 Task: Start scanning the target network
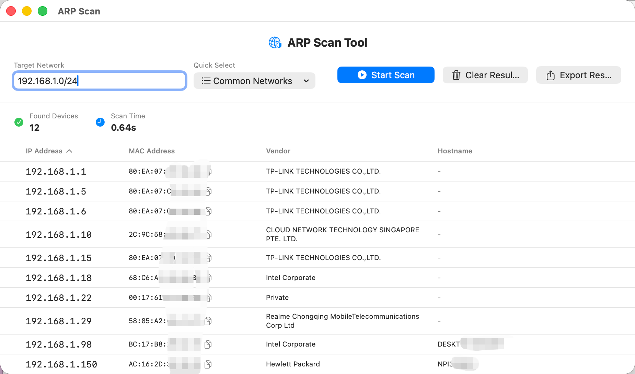pyautogui.click(x=386, y=75)
